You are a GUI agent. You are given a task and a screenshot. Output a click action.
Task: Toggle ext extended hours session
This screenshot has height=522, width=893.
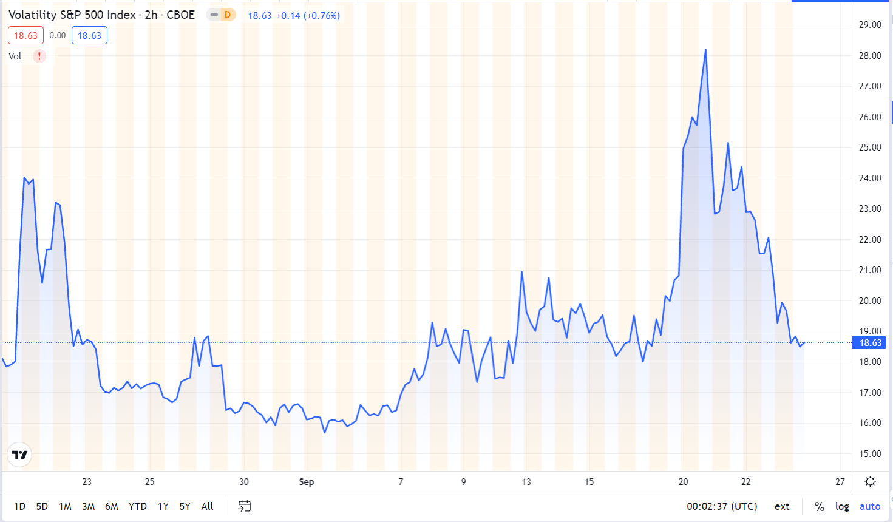pos(782,506)
